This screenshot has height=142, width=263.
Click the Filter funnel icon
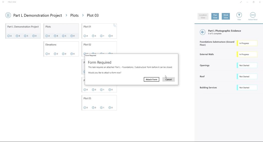pos(239,15)
